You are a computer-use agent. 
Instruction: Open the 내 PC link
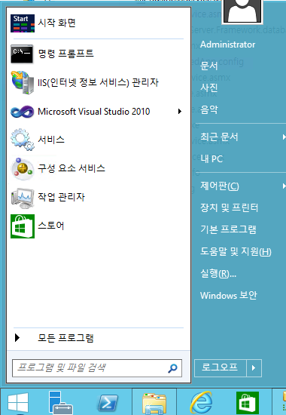[211, 158]
